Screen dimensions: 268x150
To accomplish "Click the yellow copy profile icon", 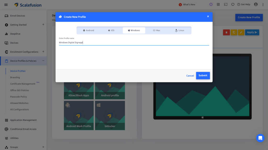I will pos(234,32).
